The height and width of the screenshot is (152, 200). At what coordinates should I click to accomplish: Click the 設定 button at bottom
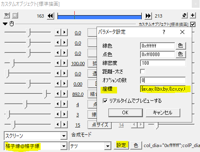tap(121, 145)
